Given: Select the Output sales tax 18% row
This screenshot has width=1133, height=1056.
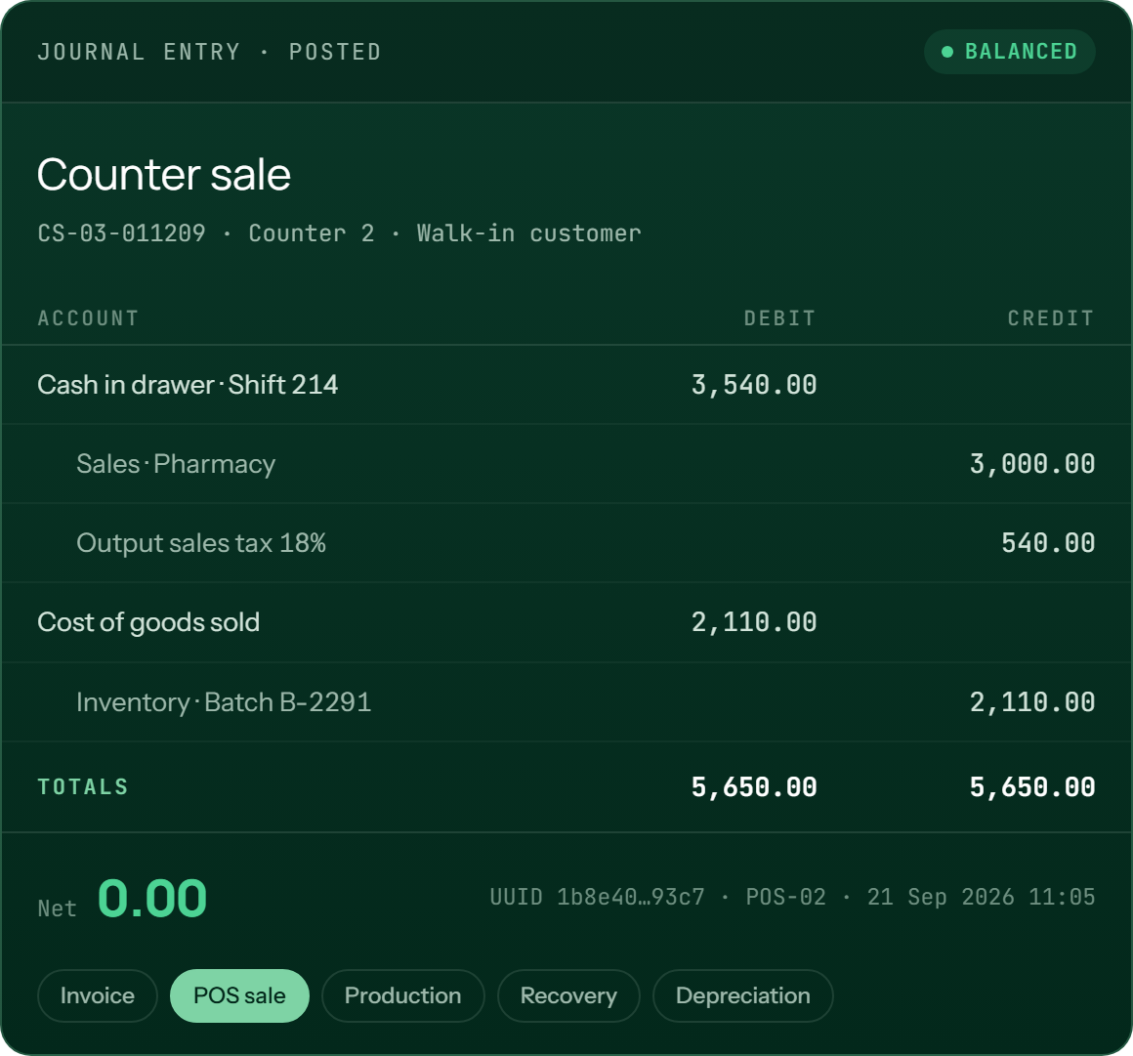Looking at the screenshot, I should click(566, 543).
